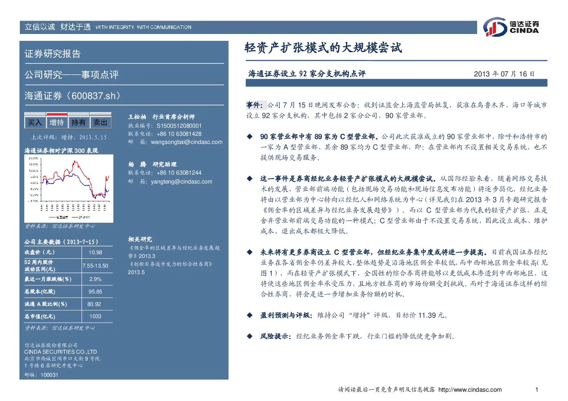Screen dimensions: 568x401
Task: Click the postal code 邮编：100031
Action: click(x=41, y=375)
